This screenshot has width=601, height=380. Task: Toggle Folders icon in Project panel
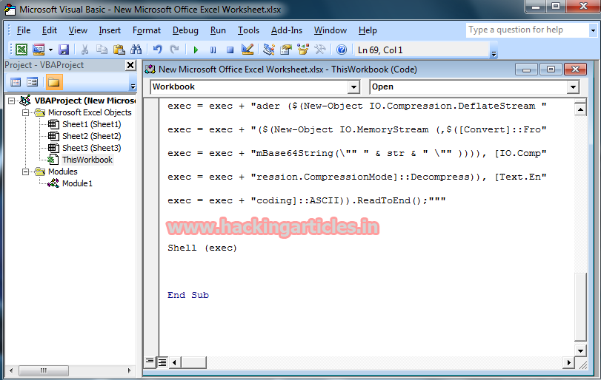(x=53, y=82)
